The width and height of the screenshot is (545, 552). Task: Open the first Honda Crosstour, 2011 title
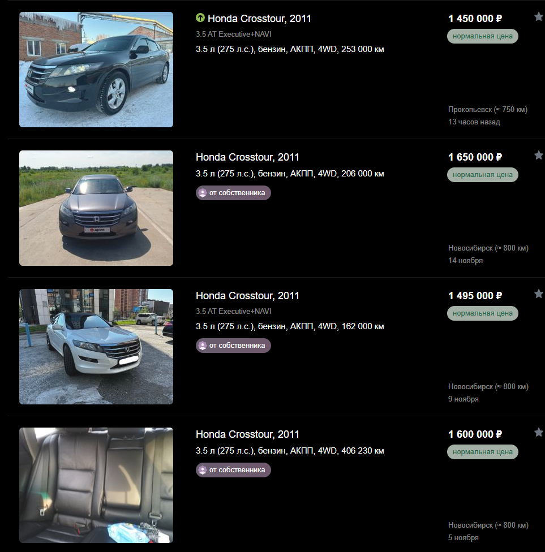click(259, 18)
